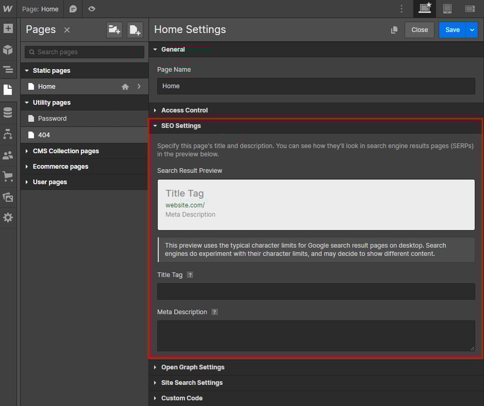
Task: Open the Assets panel
Action: point(8,197)
